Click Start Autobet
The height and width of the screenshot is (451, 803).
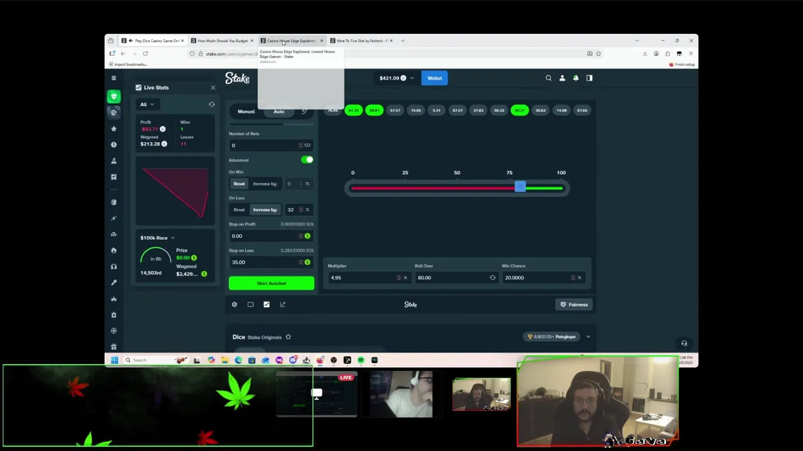coord(272,283)
